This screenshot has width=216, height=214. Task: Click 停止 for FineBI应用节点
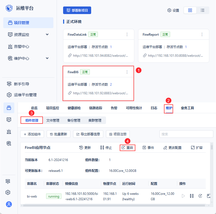tap(106, 148)
